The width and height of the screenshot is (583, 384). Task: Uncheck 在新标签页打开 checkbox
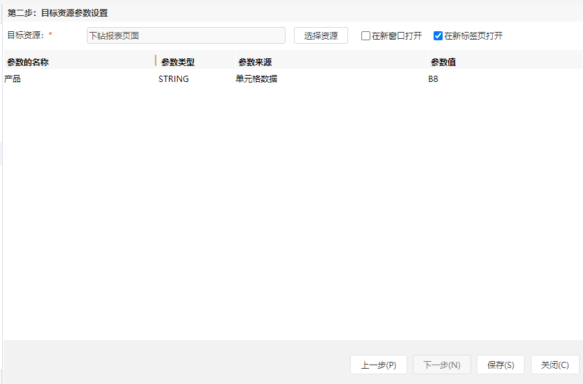[438, 35]
